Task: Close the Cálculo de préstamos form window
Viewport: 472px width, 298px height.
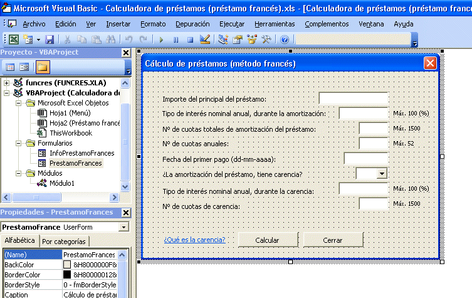Action: coord(430,63)
